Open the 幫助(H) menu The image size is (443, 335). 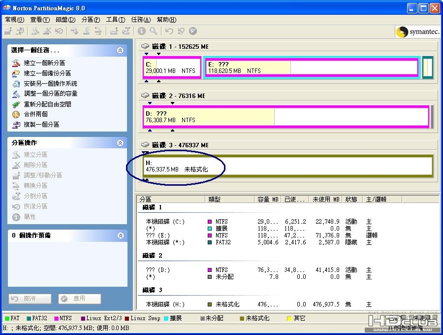166,20
